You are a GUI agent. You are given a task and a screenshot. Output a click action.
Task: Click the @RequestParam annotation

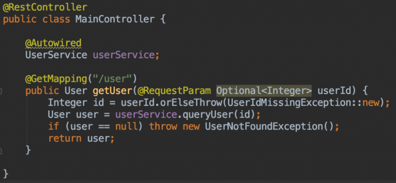tap(173, 91)
